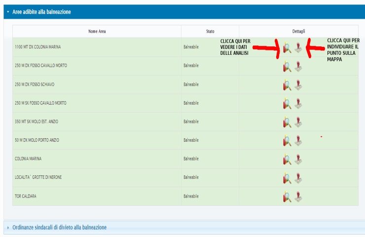The width and height of the screenshot is (365, 237).
Task: Open analysis data for LOCALITA` GROTTE DI NERONE
Action: point(287,178)
